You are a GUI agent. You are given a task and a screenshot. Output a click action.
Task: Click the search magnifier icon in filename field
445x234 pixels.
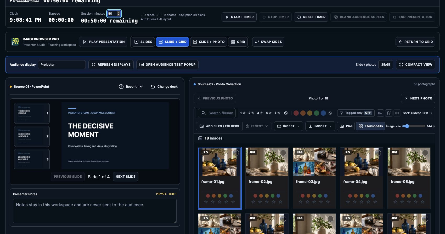click(204, 113)
